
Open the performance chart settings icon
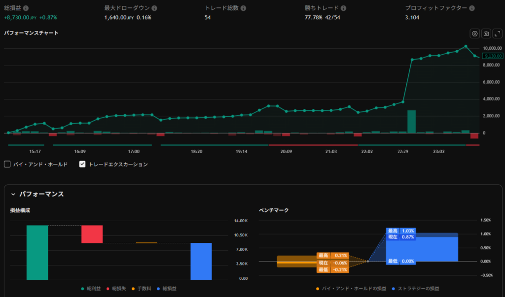click(x=475, y=33)
